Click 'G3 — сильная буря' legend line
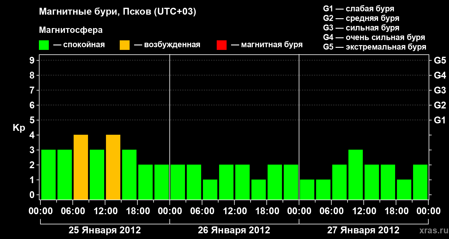Screen dimensions: 449x239 click(361, 28)
